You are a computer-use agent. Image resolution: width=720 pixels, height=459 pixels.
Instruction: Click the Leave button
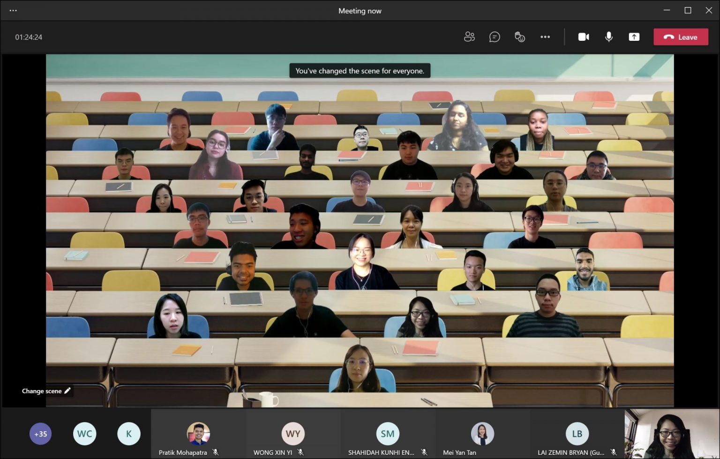tap(681, 37)
